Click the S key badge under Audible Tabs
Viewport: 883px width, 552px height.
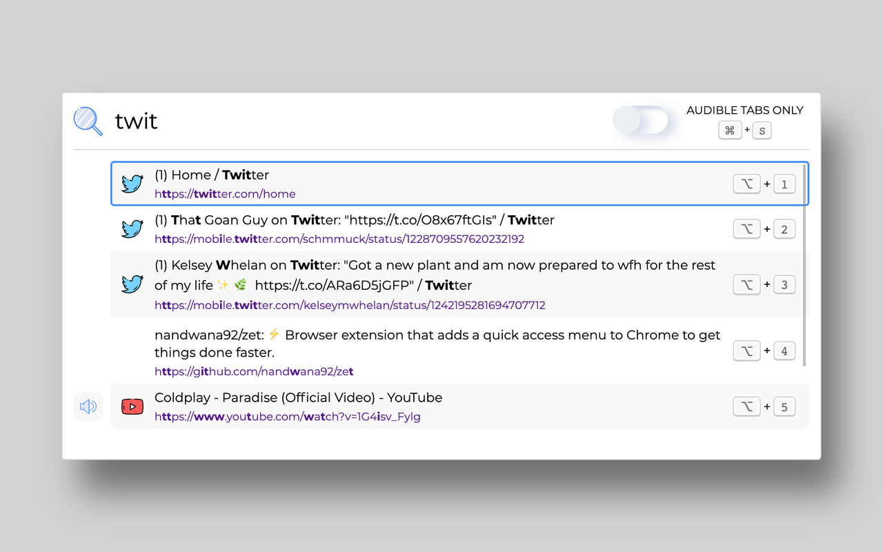762,130
